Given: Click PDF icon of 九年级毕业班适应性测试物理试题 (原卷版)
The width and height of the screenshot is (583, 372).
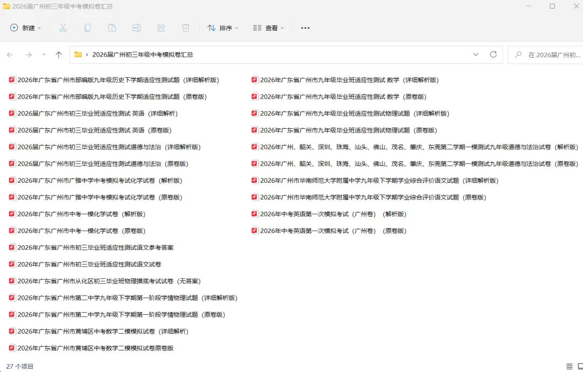Looking at the screenshot, I should [255, 130].
